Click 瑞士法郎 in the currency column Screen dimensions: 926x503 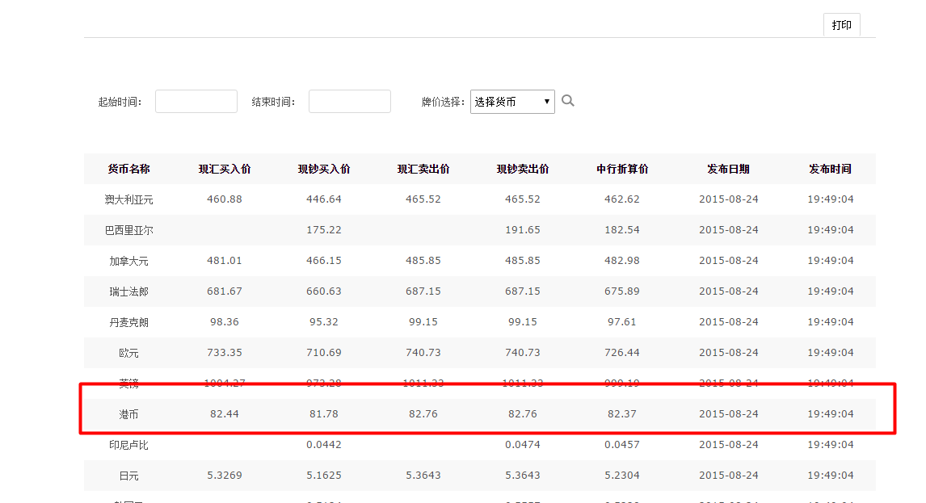pos(128,291)
